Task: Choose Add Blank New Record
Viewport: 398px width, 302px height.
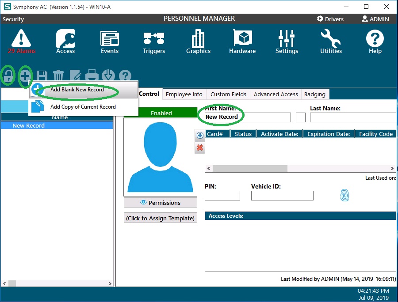Action: (x=84, y=90)
